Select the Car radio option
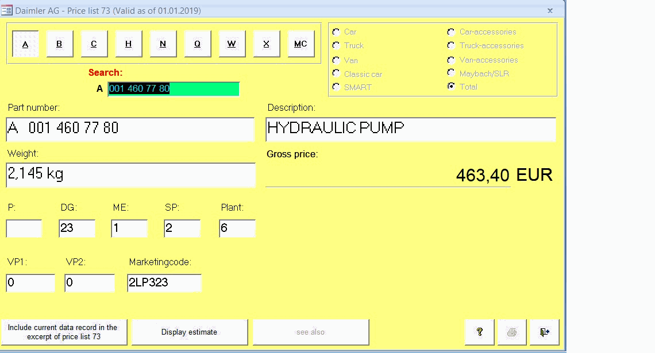The image size is (655, 353). click(x=336, y=32)
